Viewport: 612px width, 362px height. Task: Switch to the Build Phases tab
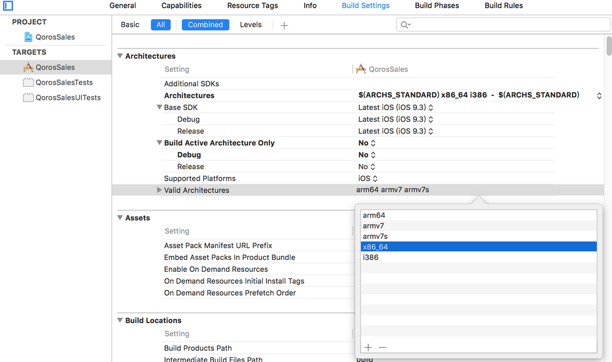(x=437, y=5)
